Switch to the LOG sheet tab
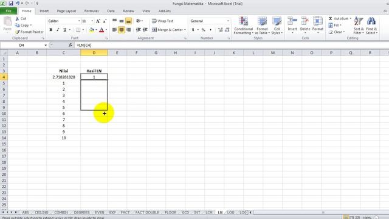 tap(231, 212)
